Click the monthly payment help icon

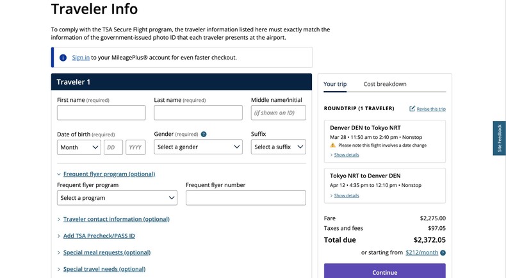point(443,253)
